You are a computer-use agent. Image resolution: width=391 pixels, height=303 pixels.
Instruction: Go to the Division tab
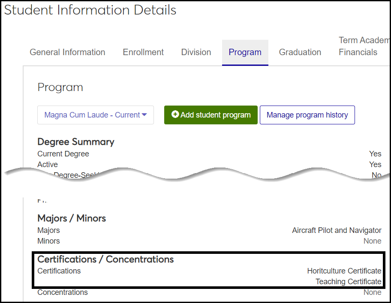tap(196, 52)
